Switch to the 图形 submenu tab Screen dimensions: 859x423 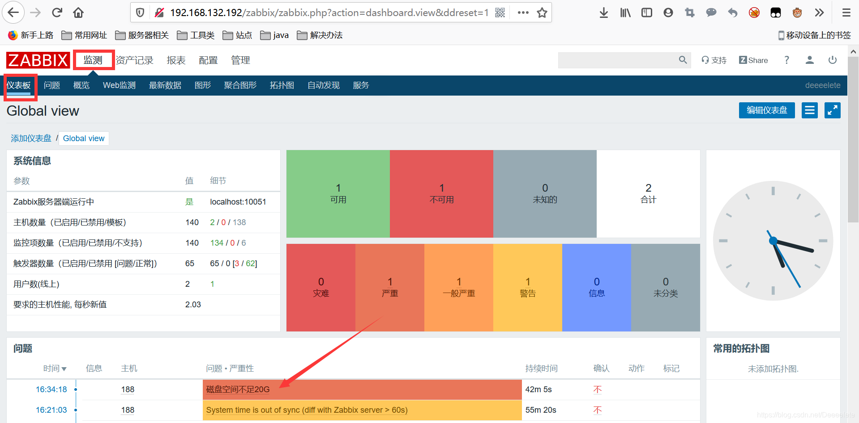(x=203, y=85)
